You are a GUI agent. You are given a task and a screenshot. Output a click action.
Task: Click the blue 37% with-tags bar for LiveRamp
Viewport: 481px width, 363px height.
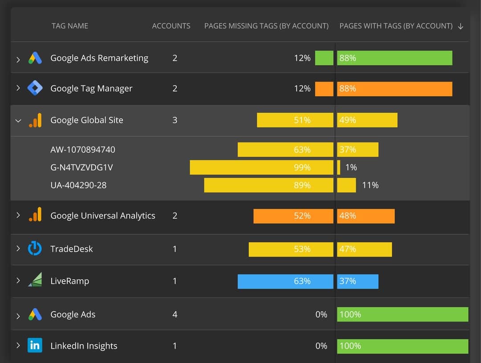tap(358, 281)
